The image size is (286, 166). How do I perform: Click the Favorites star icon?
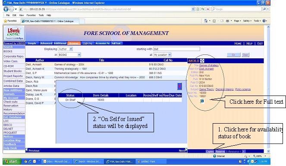coord(5,21)
